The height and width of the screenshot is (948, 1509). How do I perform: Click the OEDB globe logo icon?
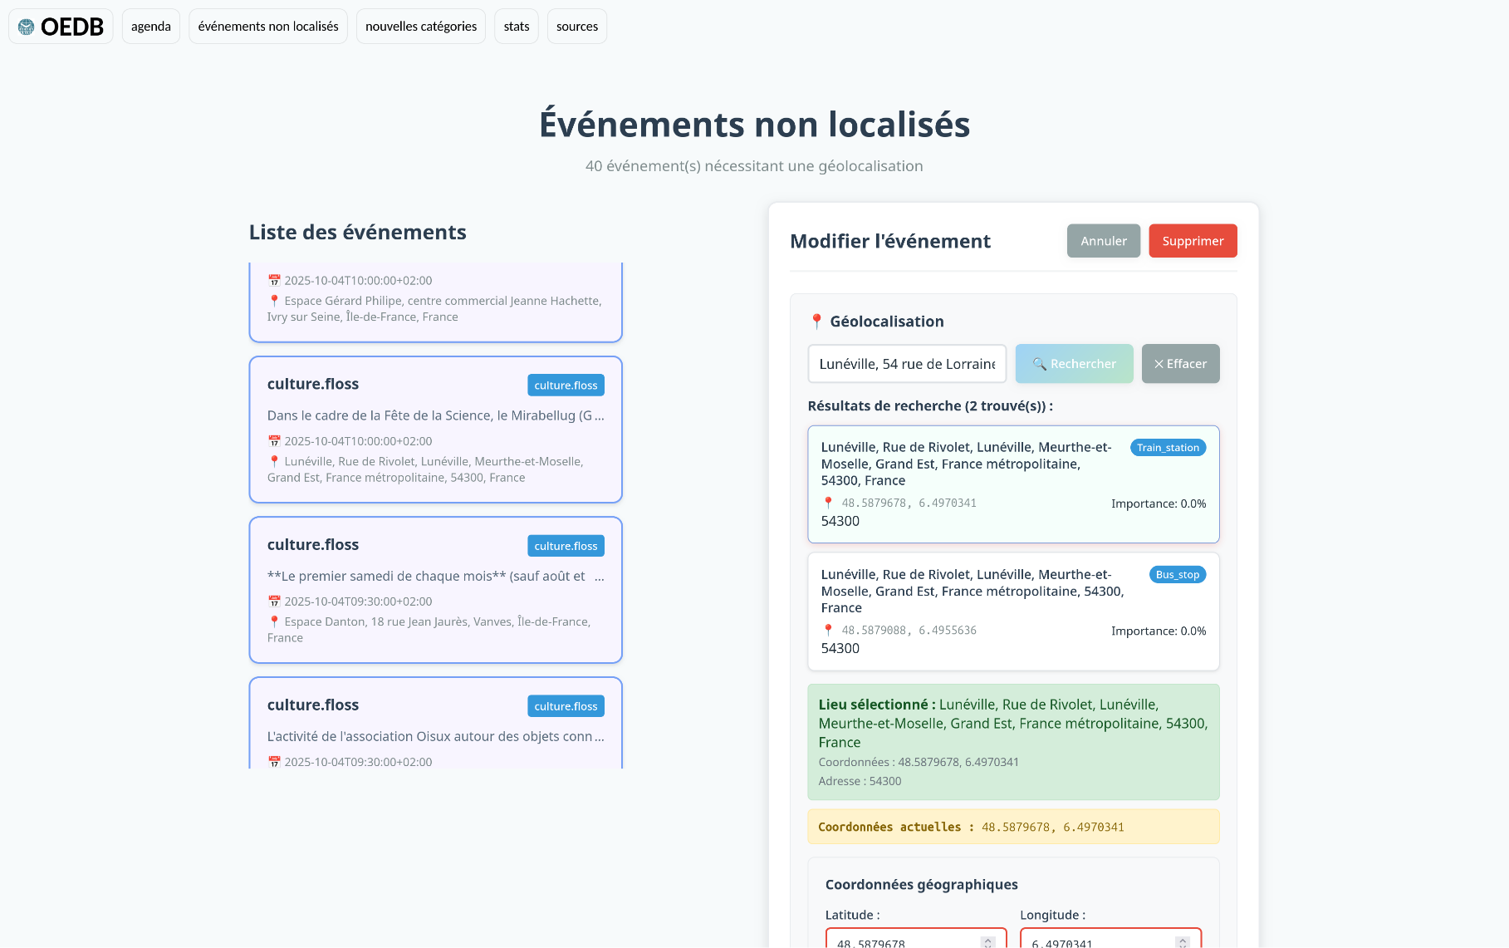pyautogui.click(x=27, y=27)
